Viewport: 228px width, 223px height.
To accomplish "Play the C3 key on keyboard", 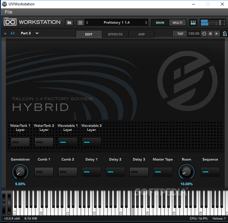I will pyautogui.click(x=121, y=211).
